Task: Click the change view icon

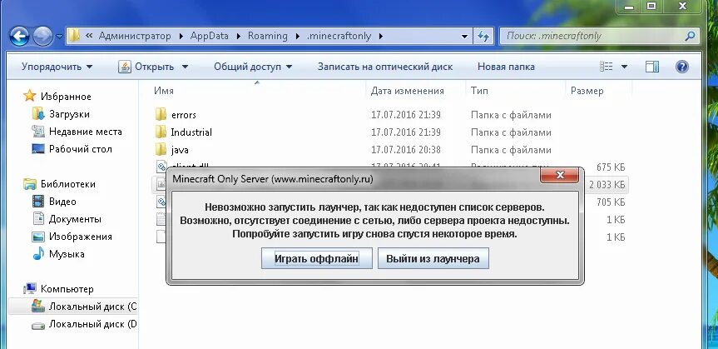Action: click(x=607, y=67)
